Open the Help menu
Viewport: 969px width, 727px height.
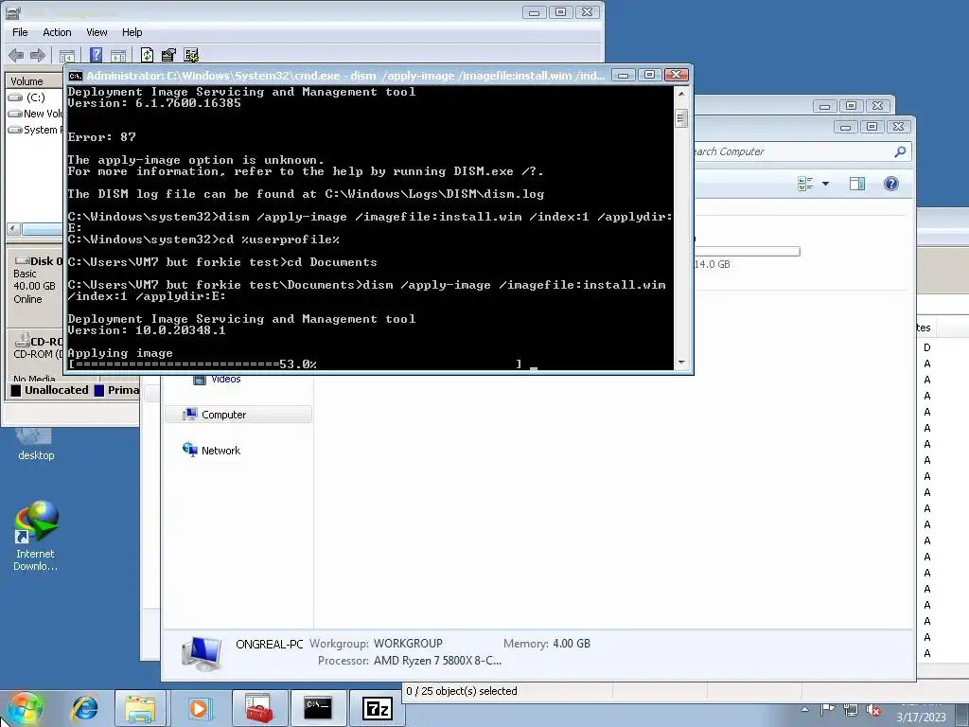132,32
